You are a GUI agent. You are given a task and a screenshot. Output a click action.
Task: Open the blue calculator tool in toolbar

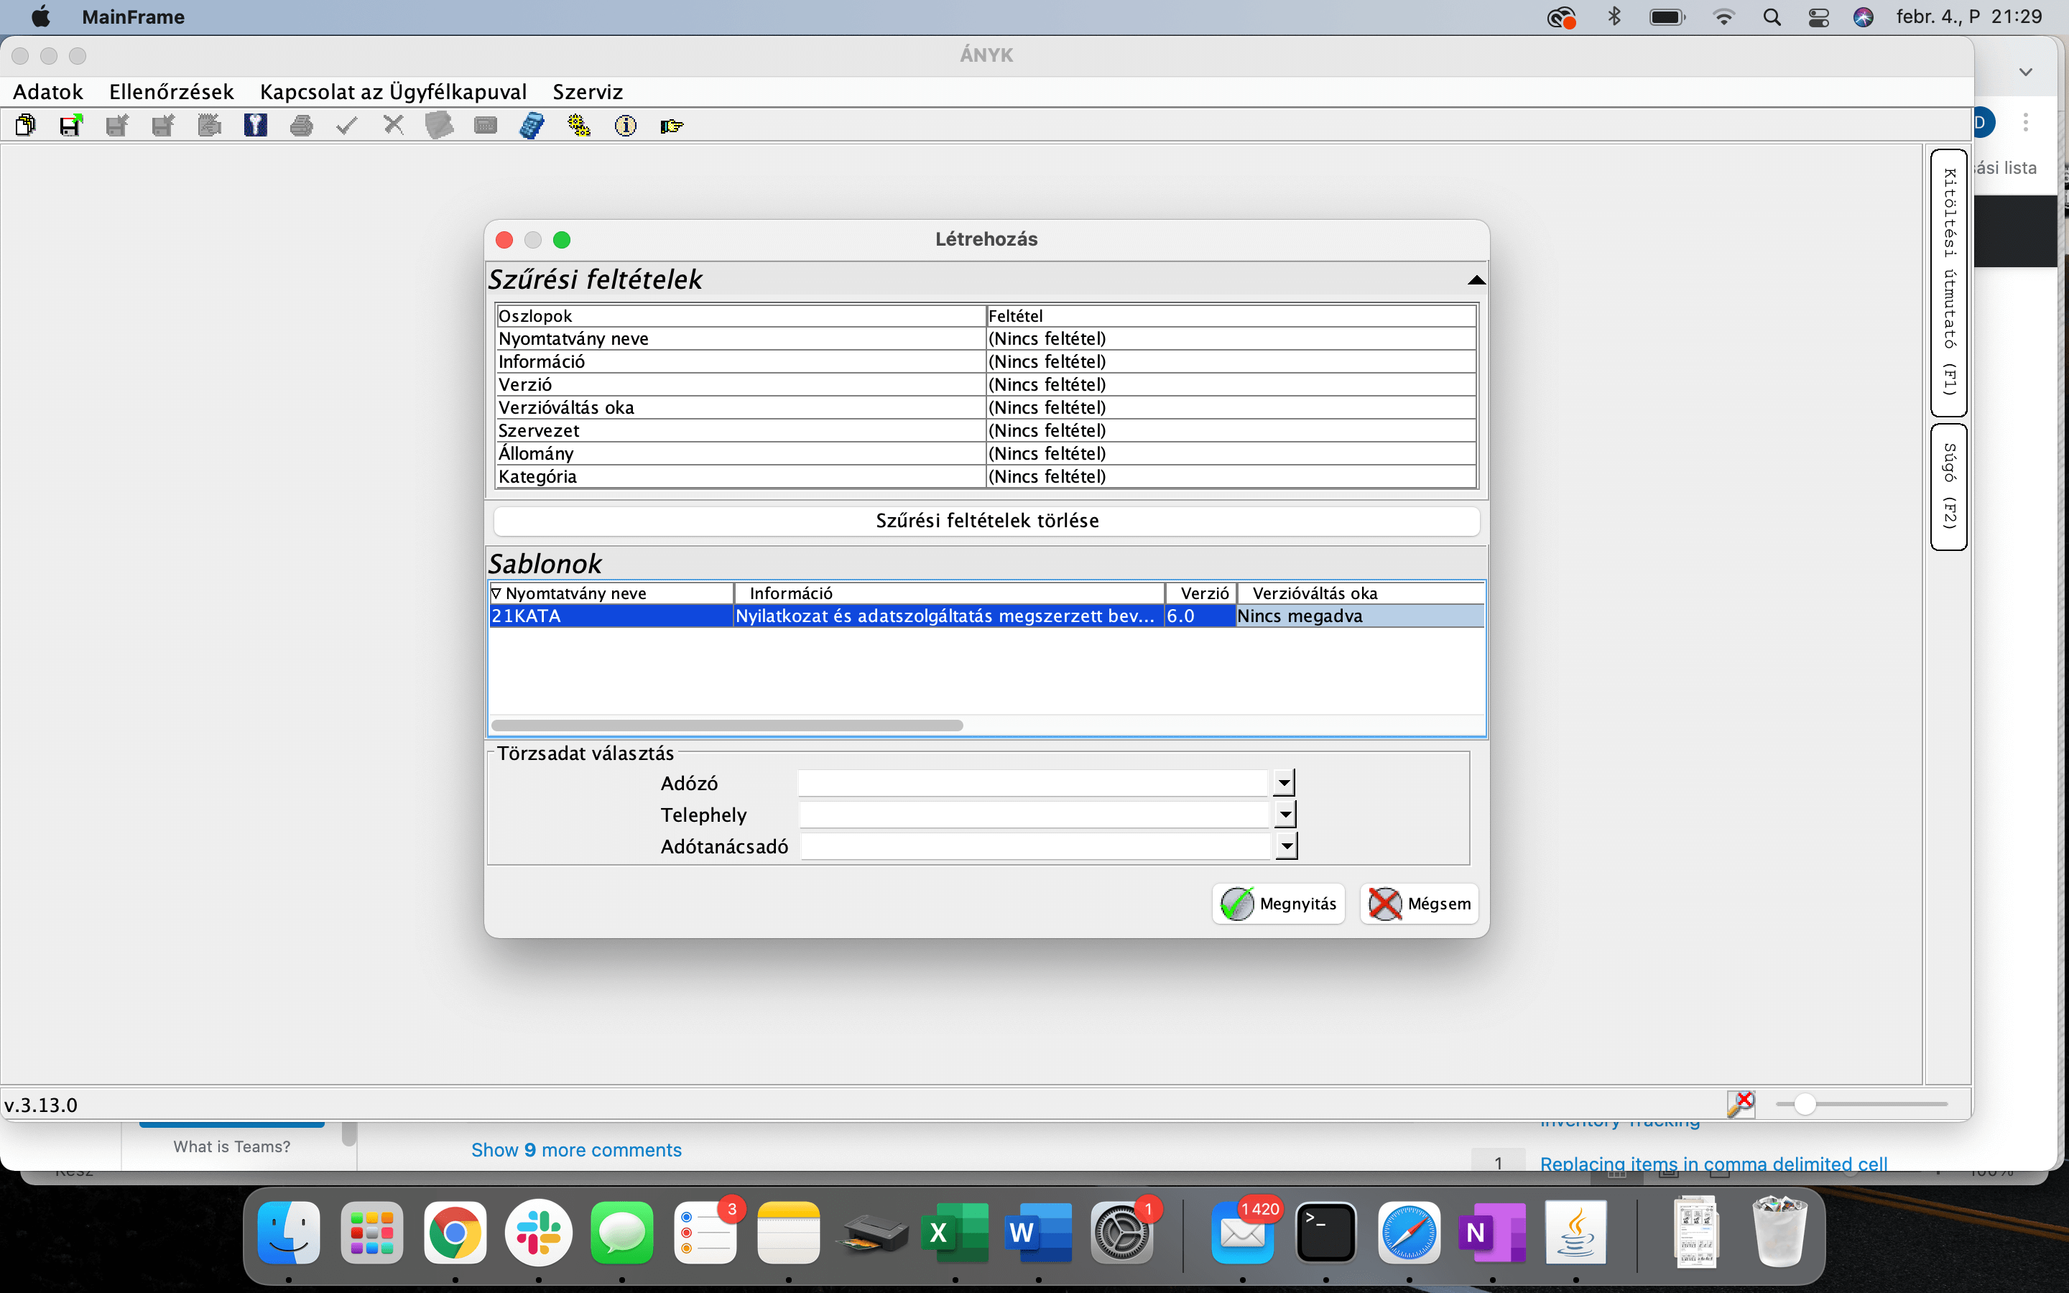[x=532, y=126]
